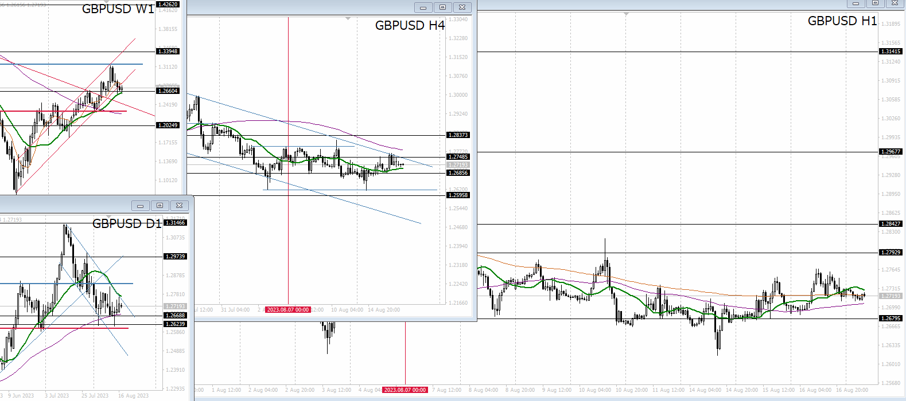This screenshot has width=906, height=401.
Task: Click the 15 Aug 12:00 time label in H1 chart
Action: (779, 390)
